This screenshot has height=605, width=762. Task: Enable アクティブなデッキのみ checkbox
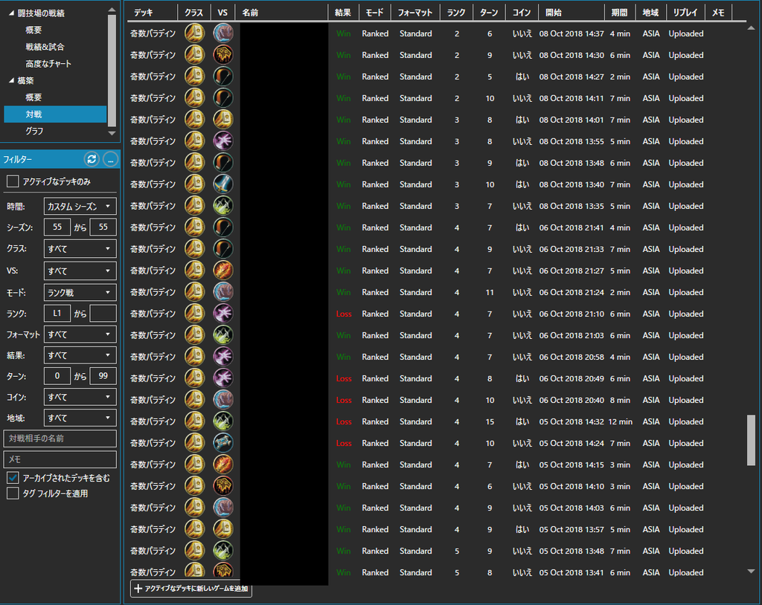pos(13,181)
